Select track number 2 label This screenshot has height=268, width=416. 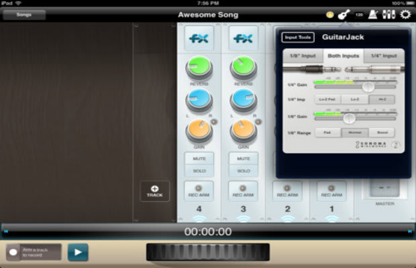click(x=287, y=209)
